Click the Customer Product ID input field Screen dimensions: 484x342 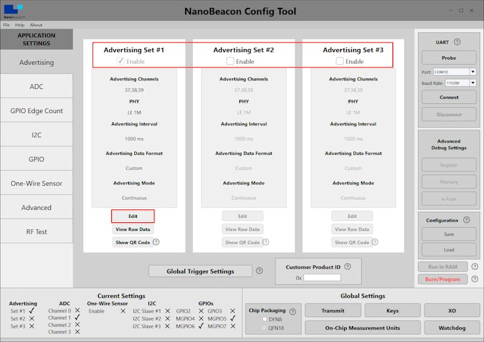pyautogui.click(x=322, y=277)
